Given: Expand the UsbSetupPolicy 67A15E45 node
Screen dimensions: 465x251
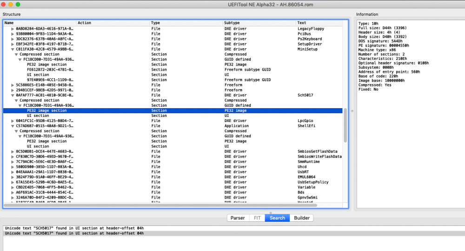Looking at the screenshot, I should point(13,182).
